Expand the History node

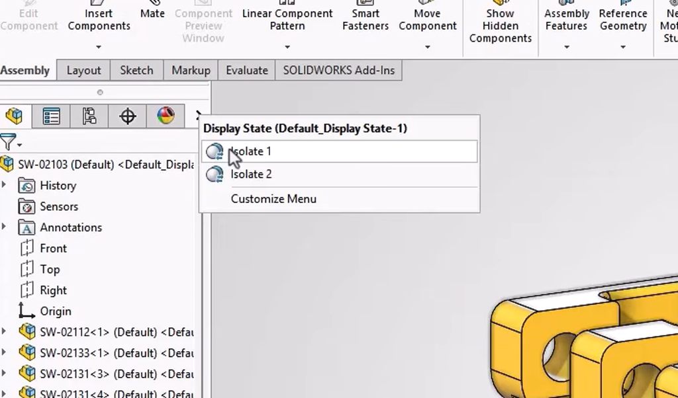click(4, 184)
